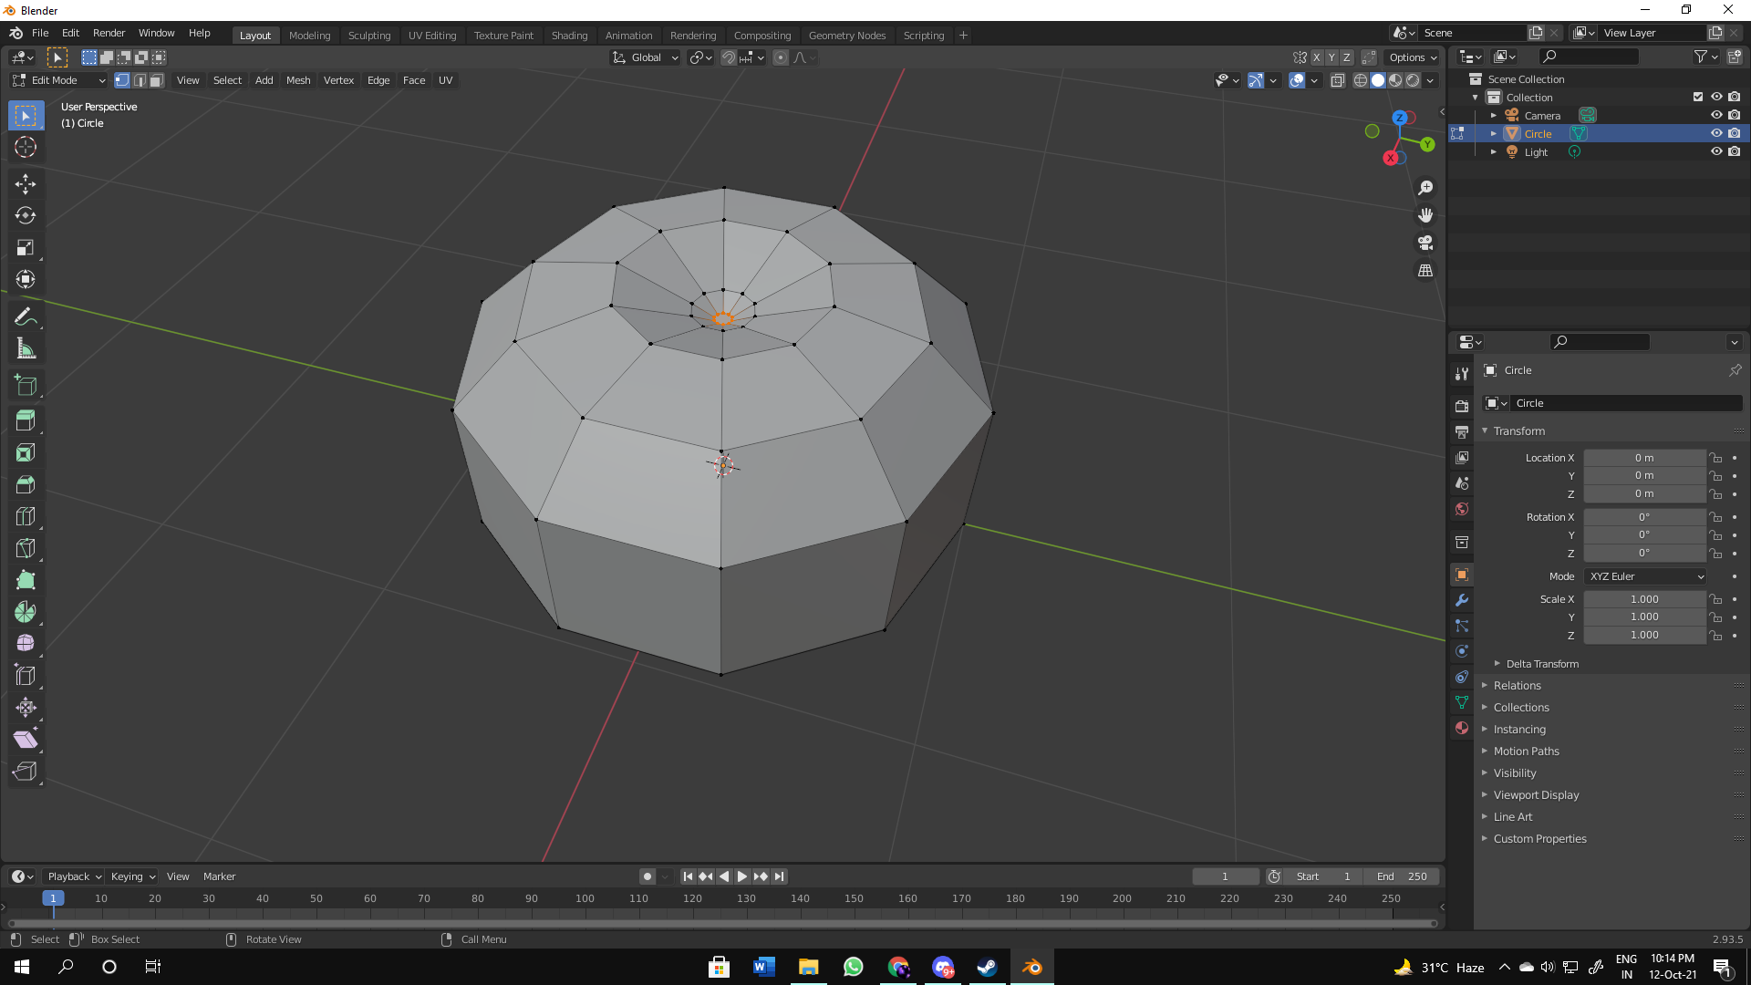Activate the Rotate tool
1751x985 pixels.
(26, 216)
